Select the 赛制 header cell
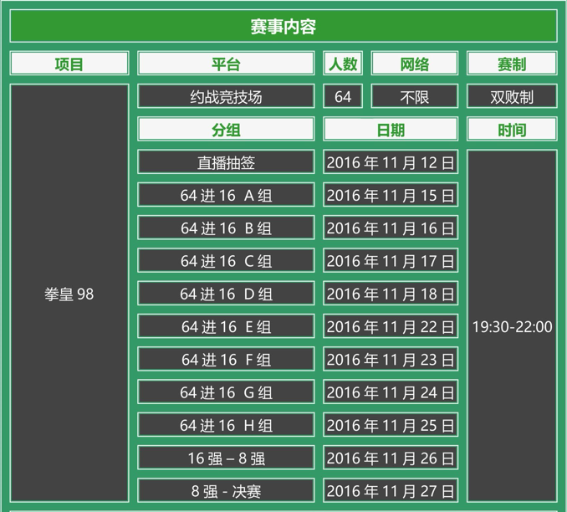Image resolution: width=567 pixels, height=512 pixels. click(512, 64)
